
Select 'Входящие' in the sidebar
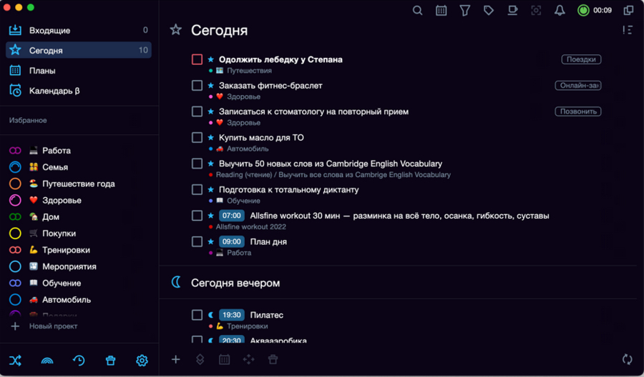coord(49,31)
